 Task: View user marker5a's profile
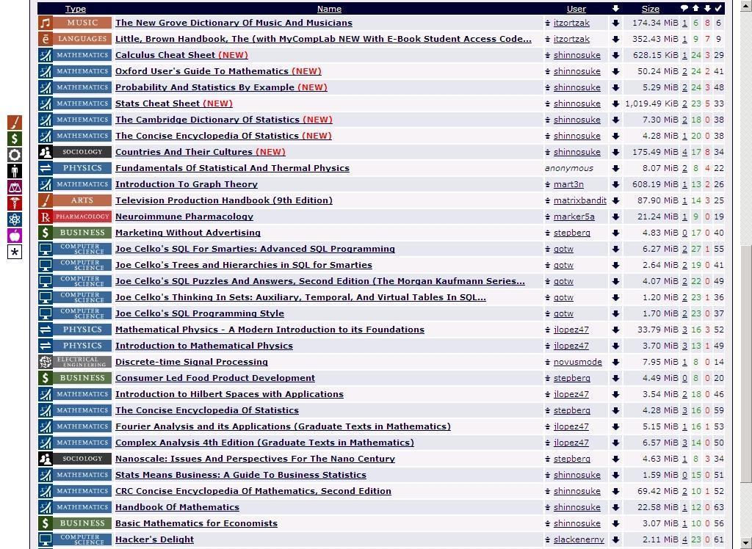coord(574,217)
